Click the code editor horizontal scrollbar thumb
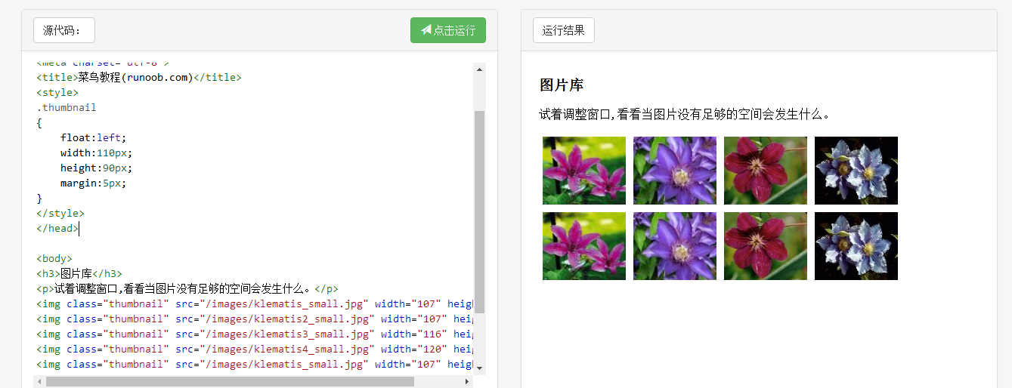1012x388 pixels. pyautogui.click(x=230, y=381)
